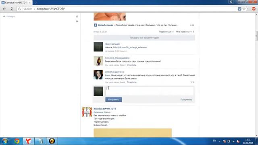Image resolution: width=258 pixels, height=145 pixels.
Task: Click the scrollbar down arrow
Action: [256, 136]
